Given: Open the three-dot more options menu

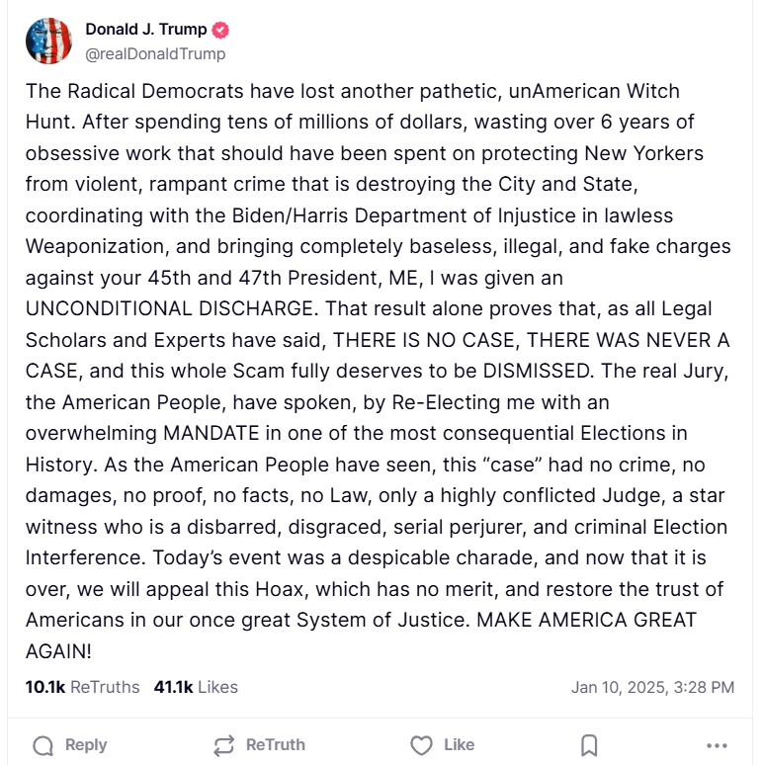Looking at the screenshot, I should click(717, 745).
